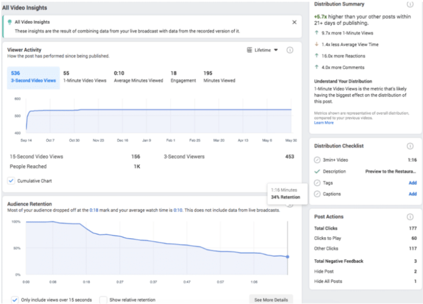This screenshot has height=304, width=423.
Task: Open the Viewer Activity info icon
Action: pos(290,50)
